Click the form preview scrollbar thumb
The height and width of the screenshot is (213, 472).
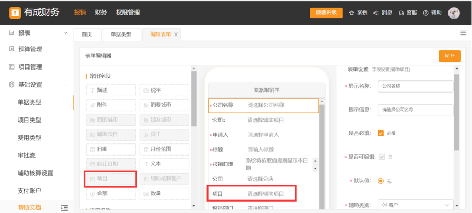pos(322,157)
